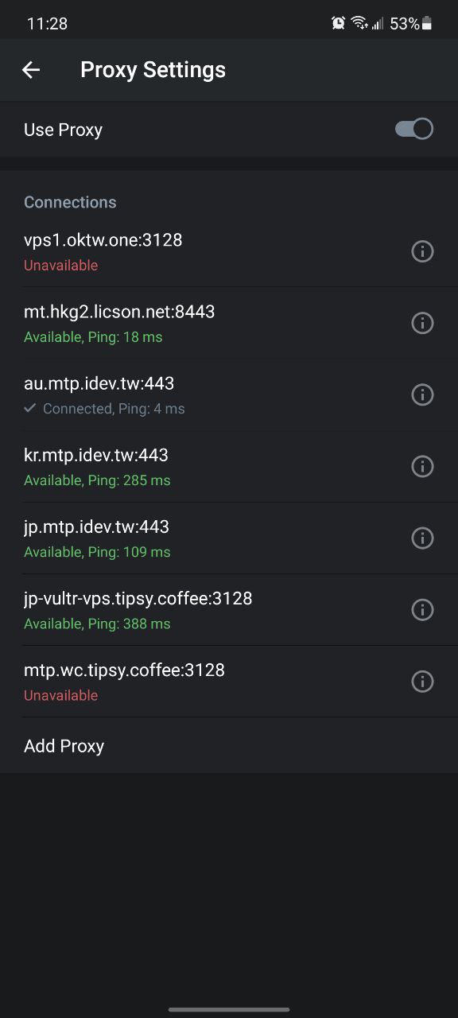Open info for jp-vultr-vps.tipsy.coffee:3128 proxy

422,609
